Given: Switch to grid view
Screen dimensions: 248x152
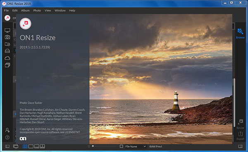Looking at the screenshot, I should pos(25,146).
